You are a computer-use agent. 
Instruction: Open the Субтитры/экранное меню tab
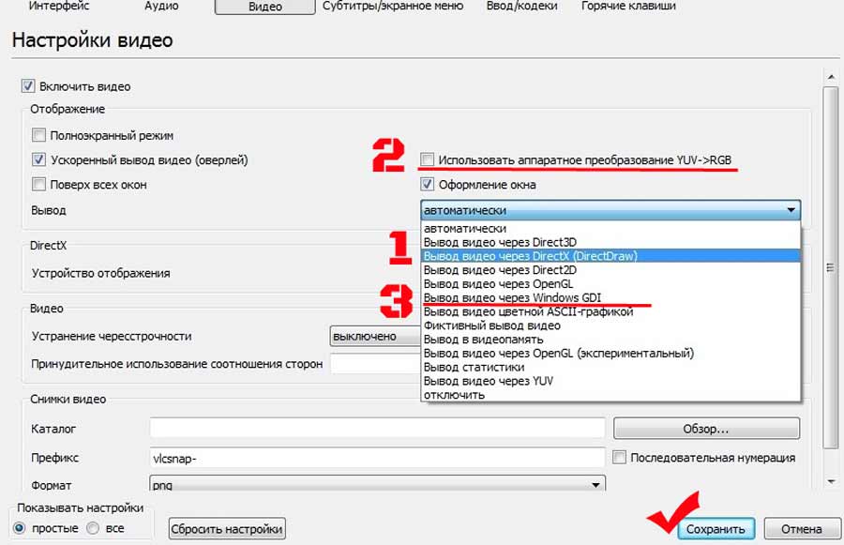[393, 7]
